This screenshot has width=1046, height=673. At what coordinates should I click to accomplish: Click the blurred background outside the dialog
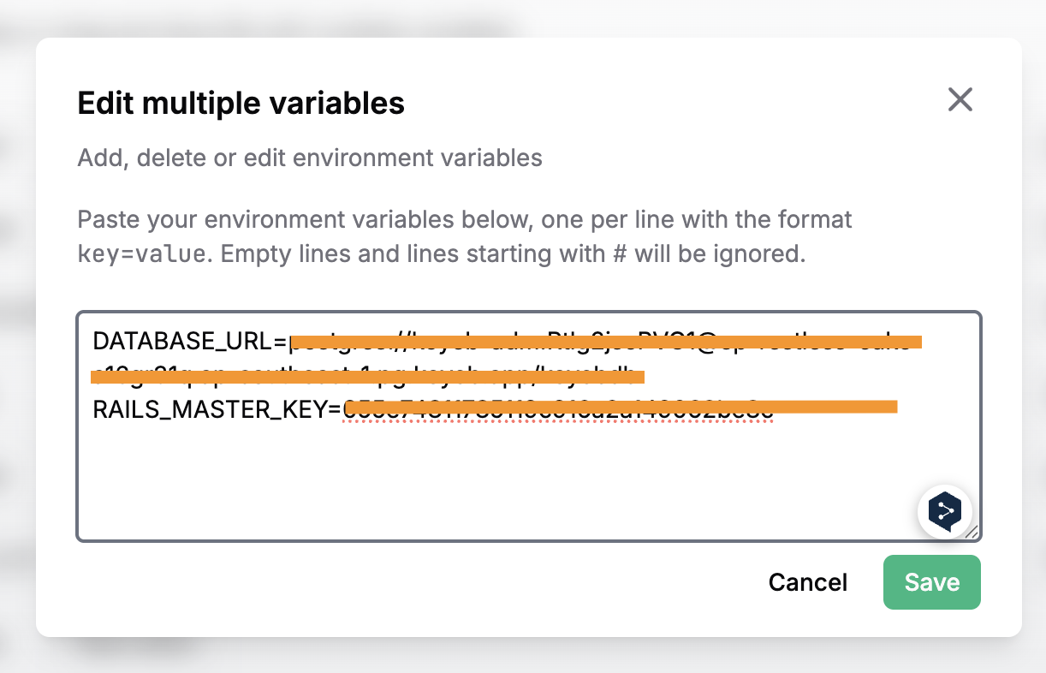point(15,342)
